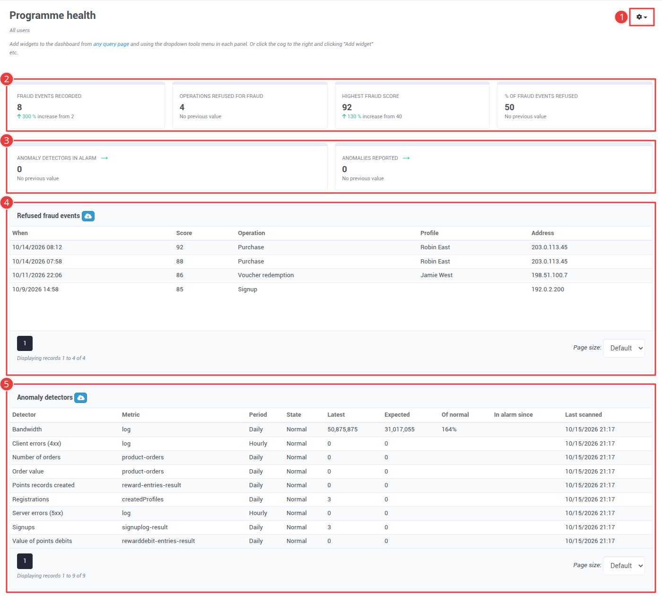Open the 'any query page' link

pos(111,44)
